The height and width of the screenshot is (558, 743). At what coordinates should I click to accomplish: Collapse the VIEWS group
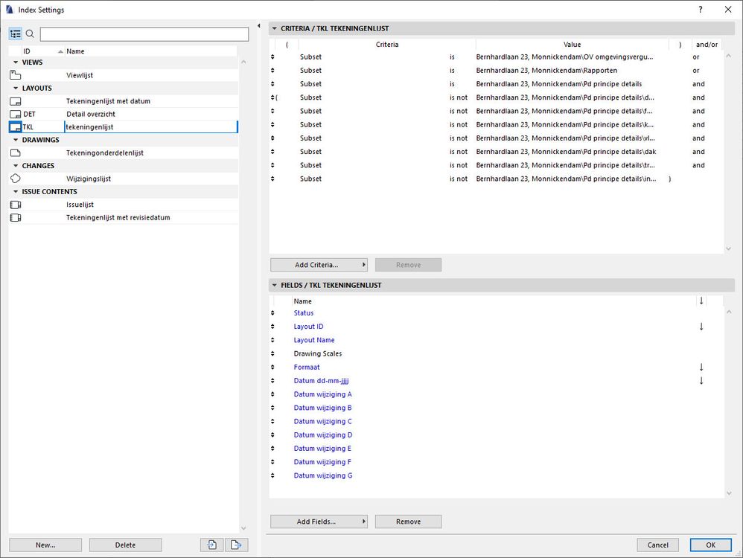click(x=16, y=62)
